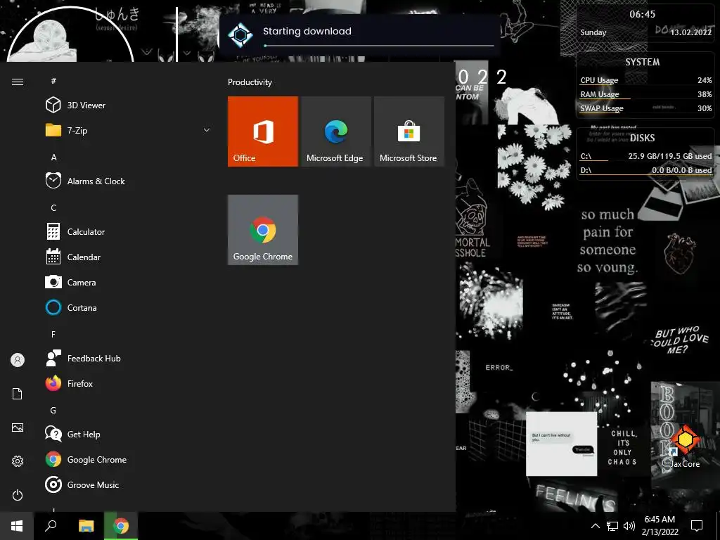Open Cortana from the app list
The height and width of the screenshot is (540, 720).
[x=128, y=307]
